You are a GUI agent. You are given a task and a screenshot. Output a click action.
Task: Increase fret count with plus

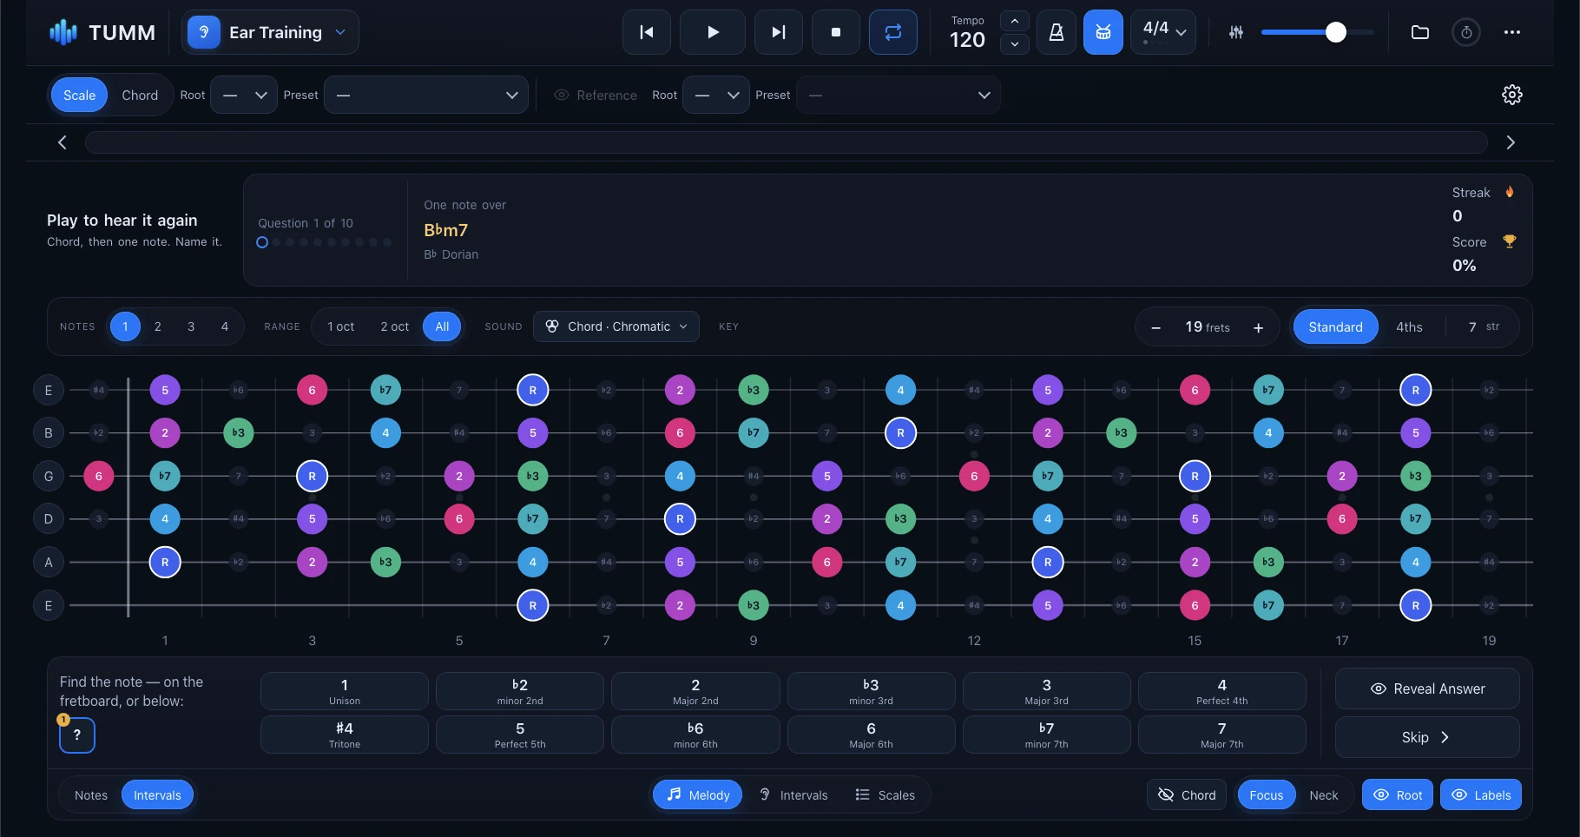(1259, 327)
